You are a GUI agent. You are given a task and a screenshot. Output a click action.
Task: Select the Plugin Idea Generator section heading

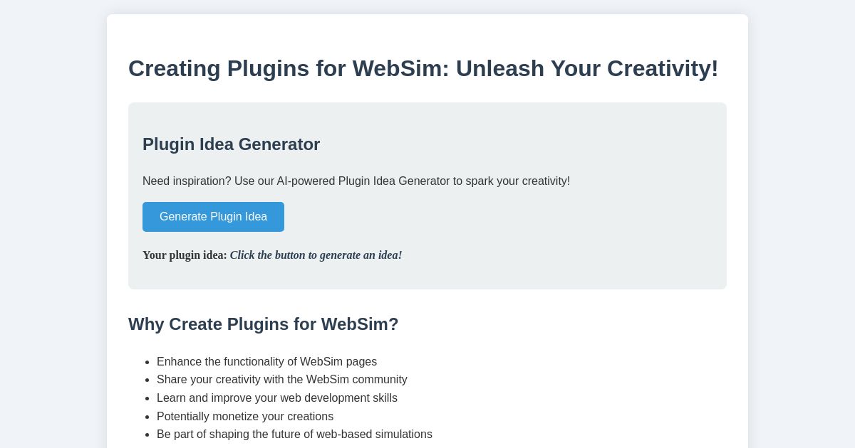point(231,144)
